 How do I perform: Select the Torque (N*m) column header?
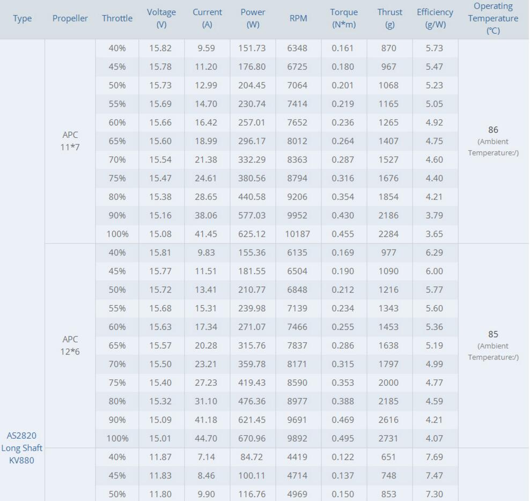(x=344, y=19)
